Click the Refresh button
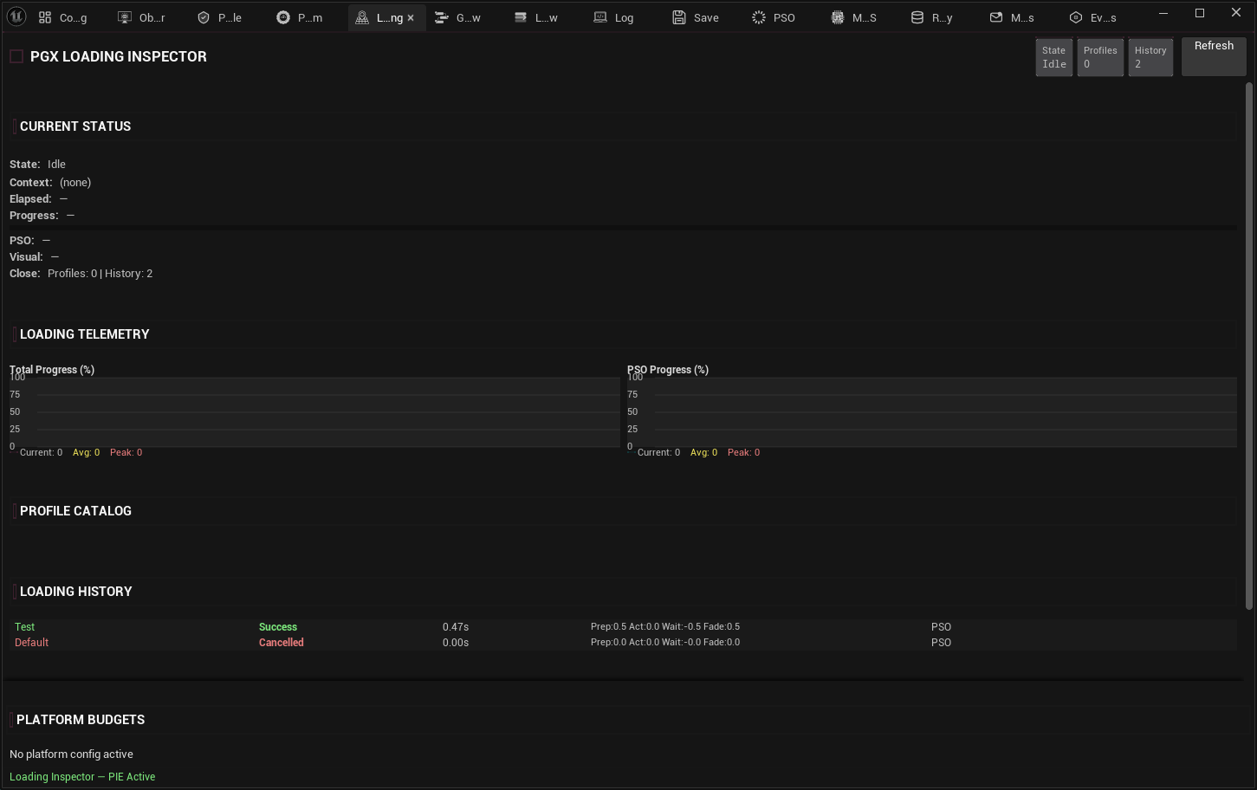 1214,57
